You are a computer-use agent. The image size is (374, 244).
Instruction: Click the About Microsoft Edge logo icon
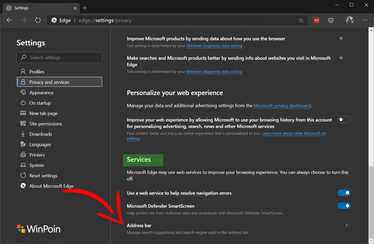click(23, 186)
